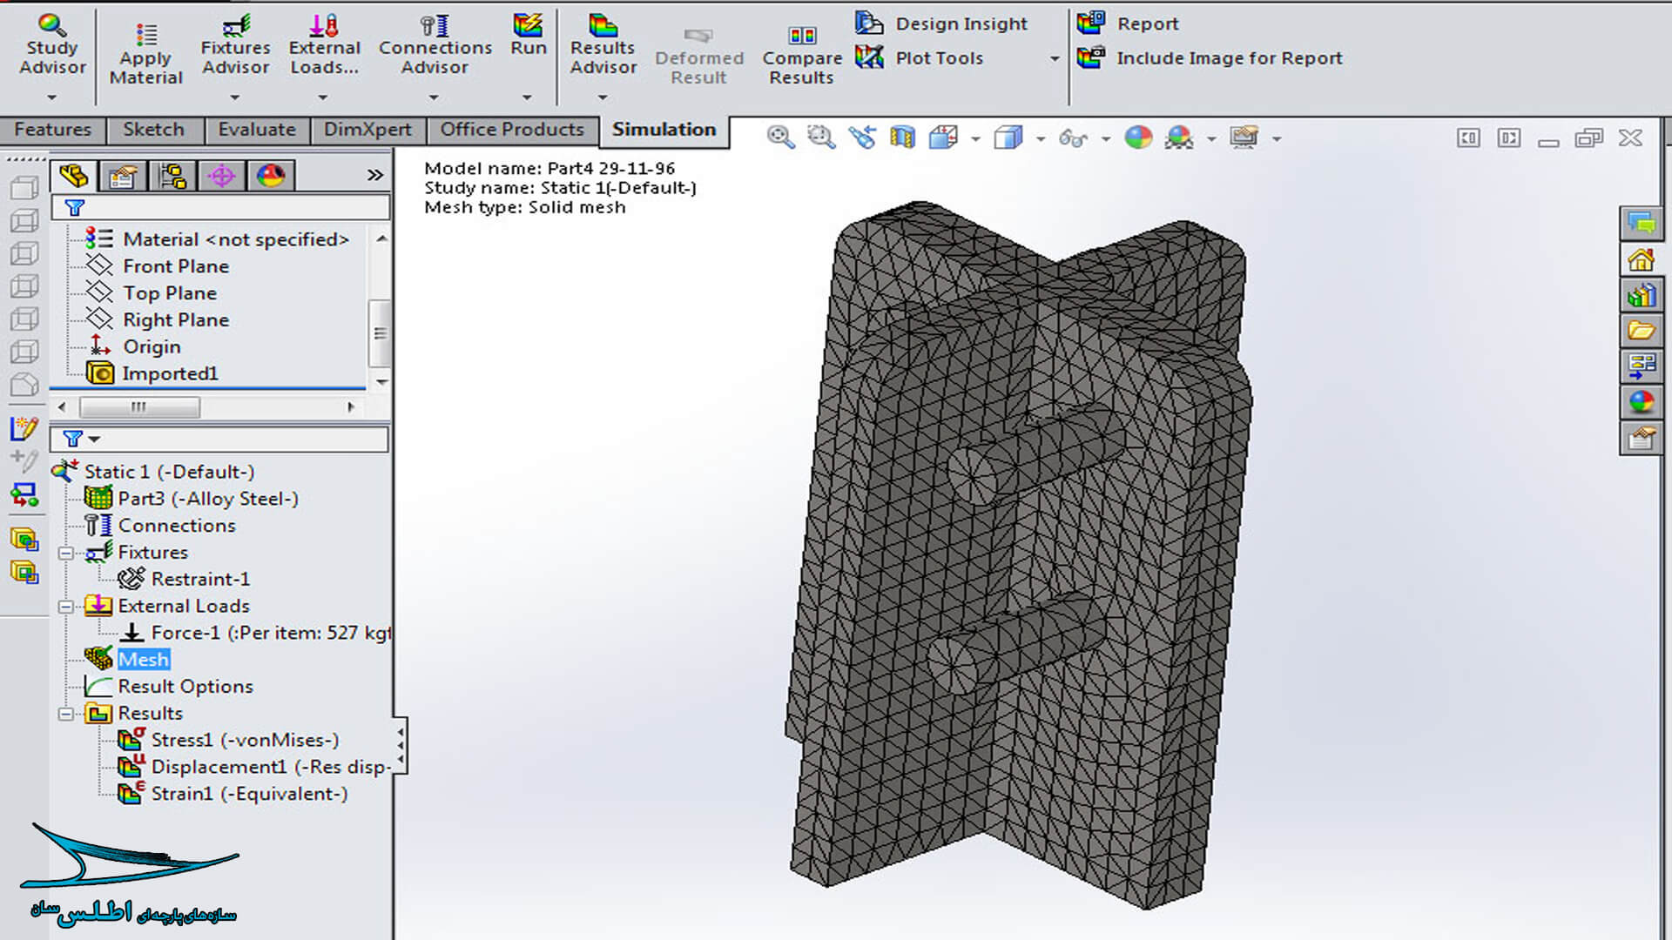Switch to the Sketch tab
This screenshot has height=940, width=1672.
[x=153, y=130]
